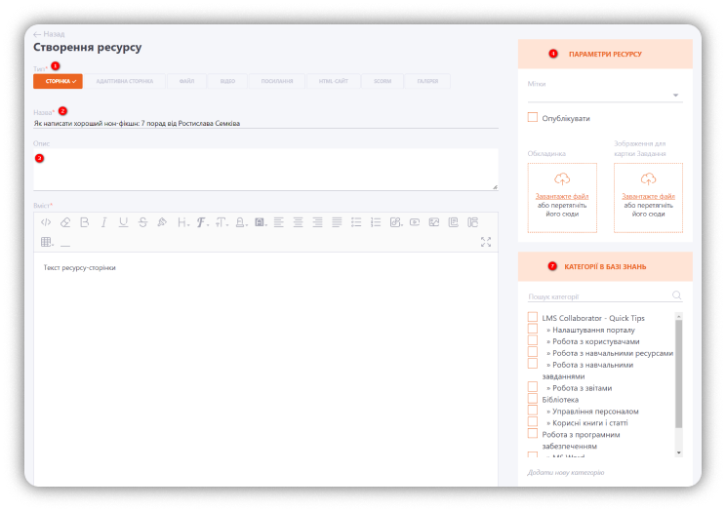
Task: Click the eraser clear-formatting icon
Action: click(x=65, y=222)
